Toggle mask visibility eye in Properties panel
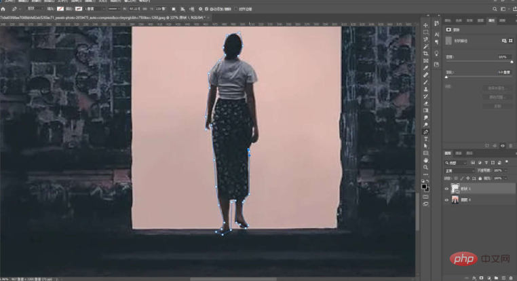Screen dimensions: 517x281 pyautogui.click(x=503, y=145)
